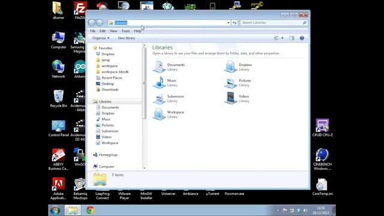Click the Forward navigation arrow
Image resolution: width=384 pixels, height=216 pixels.
pos(100,23)
